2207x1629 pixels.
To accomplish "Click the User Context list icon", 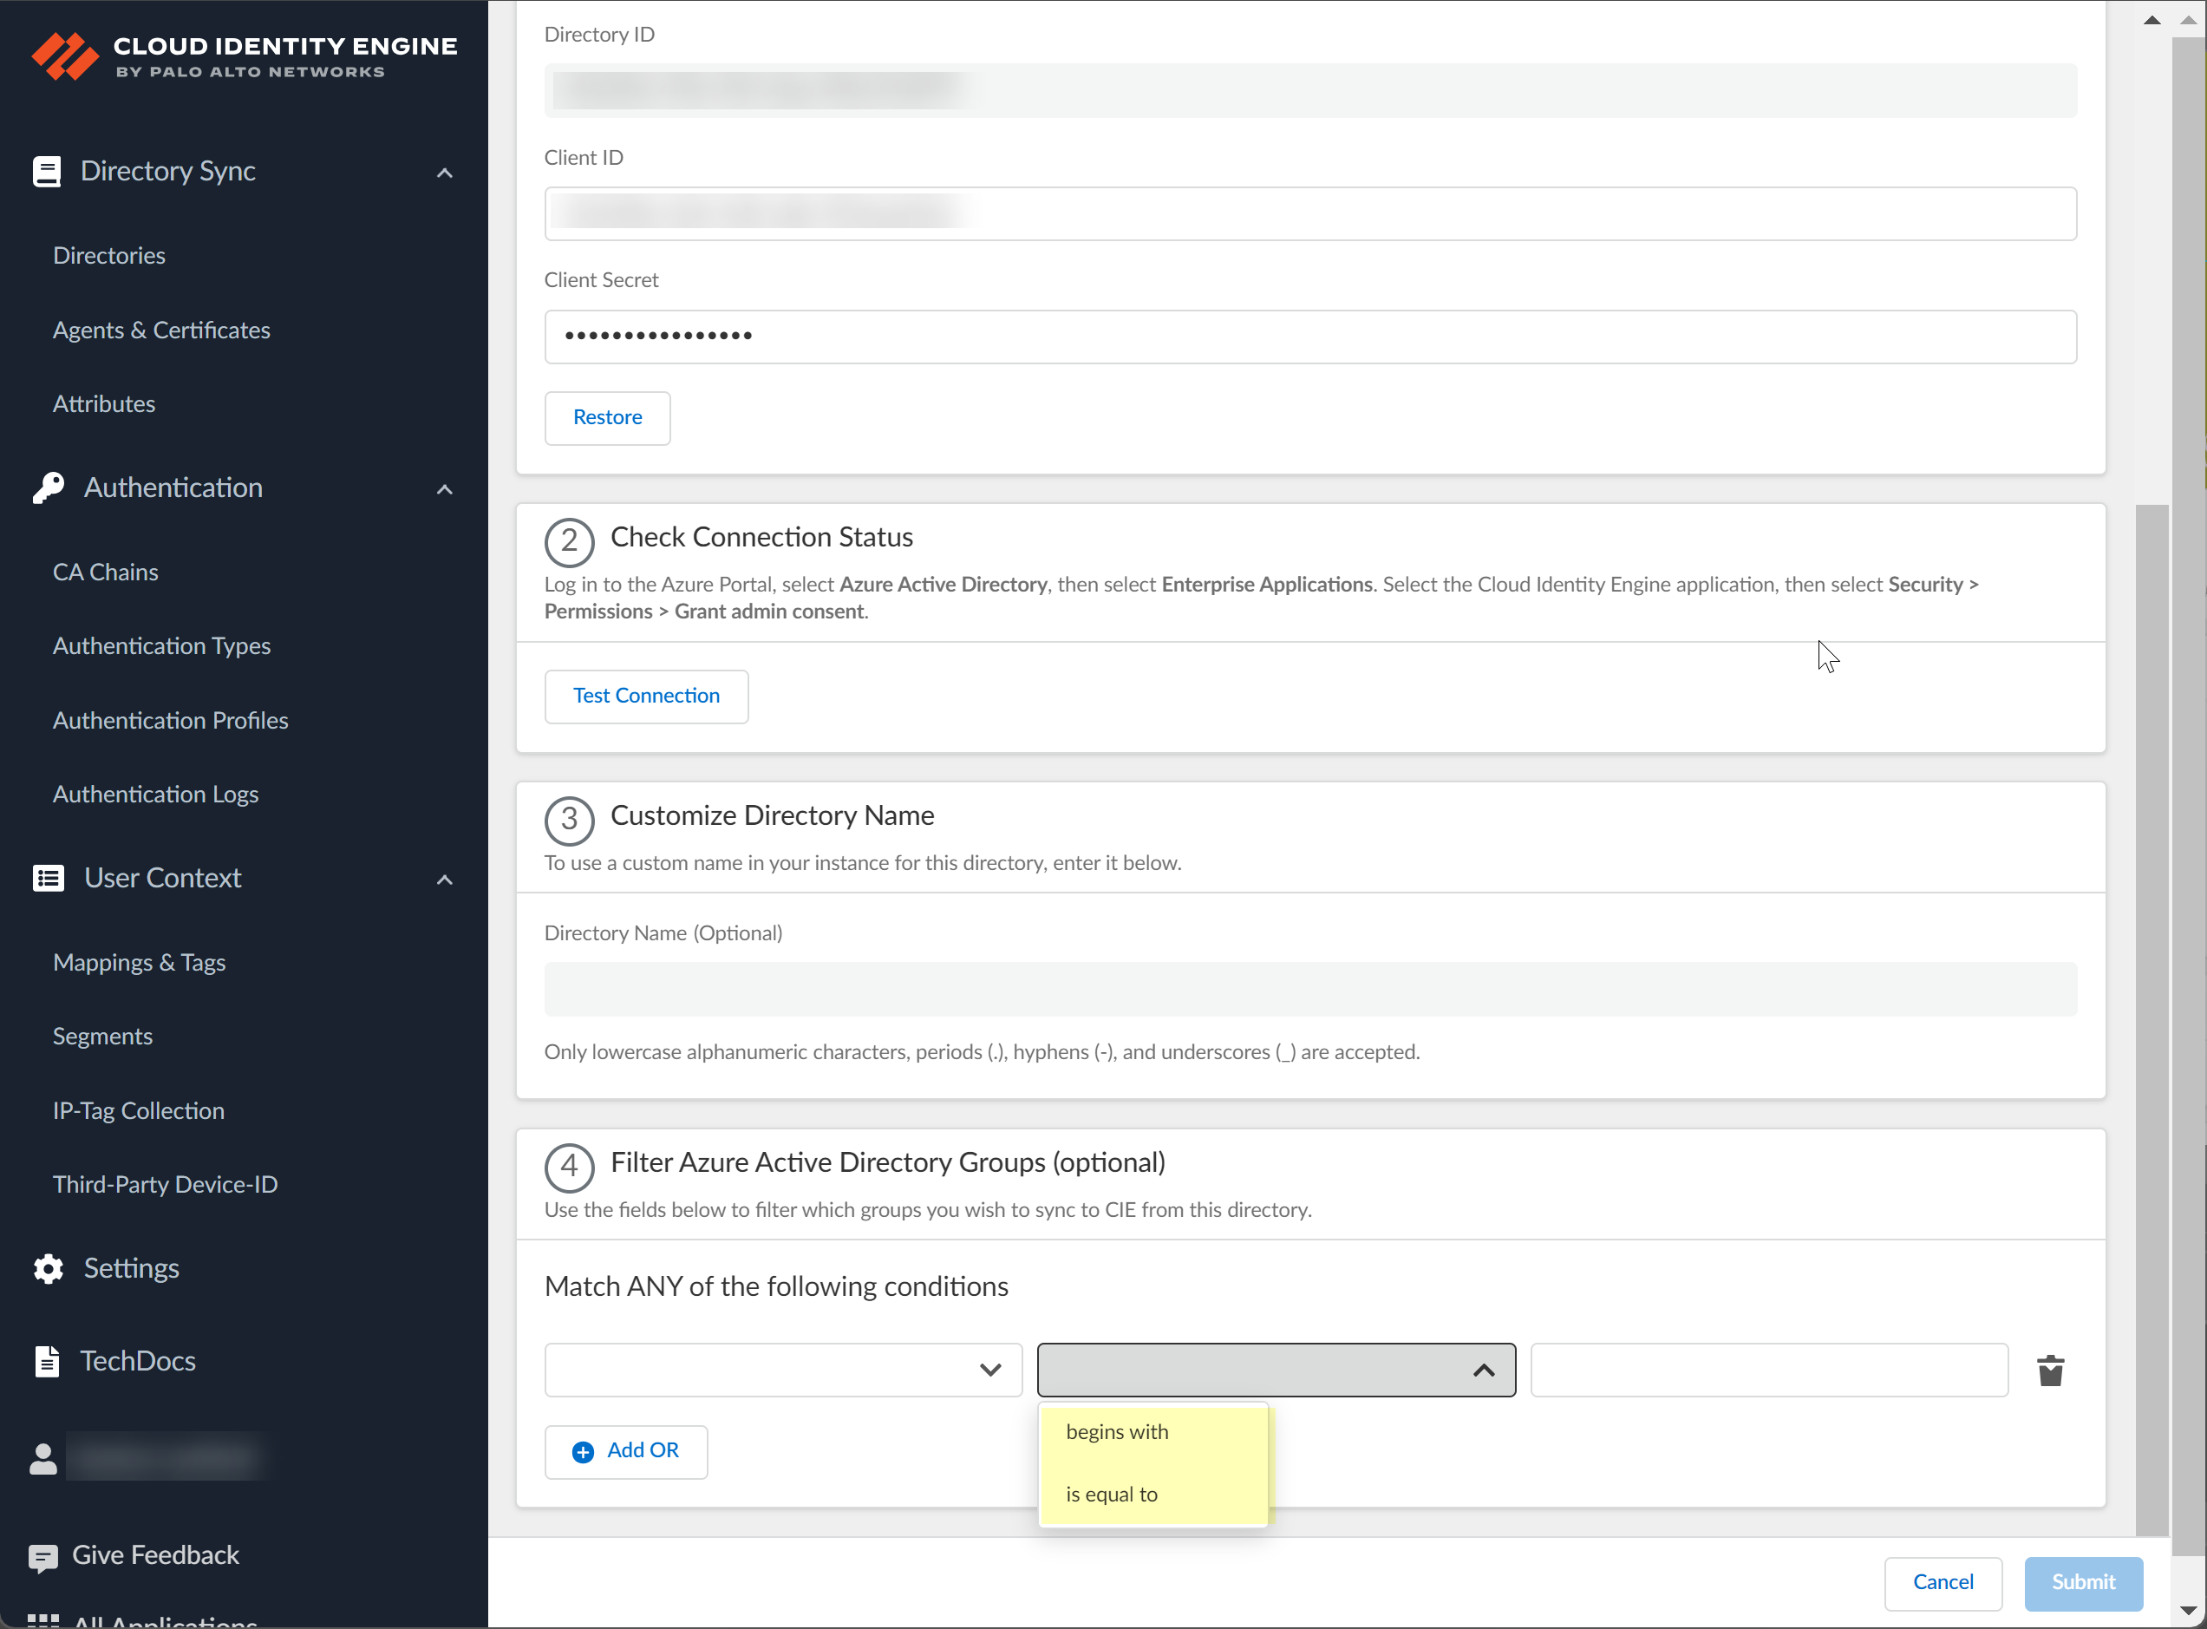I will [x=48, y=878].
